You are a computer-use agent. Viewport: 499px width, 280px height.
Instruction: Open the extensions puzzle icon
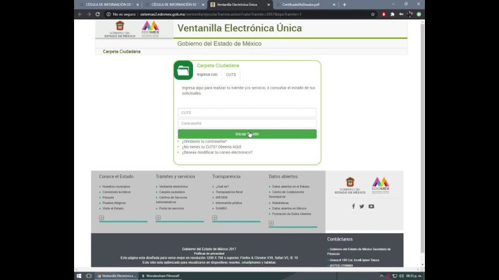(x=392, y=14)
